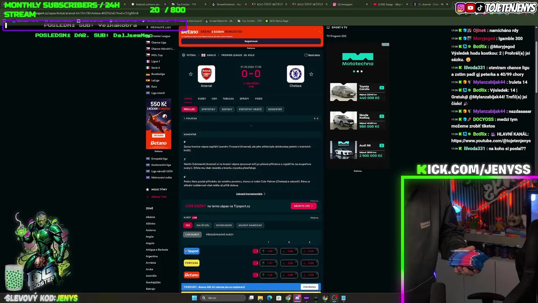Image resolution: width=538 pixels, height=303 pixels.
Task: Click FOTBAL in the breadcrumb
Action: [191, 55]
